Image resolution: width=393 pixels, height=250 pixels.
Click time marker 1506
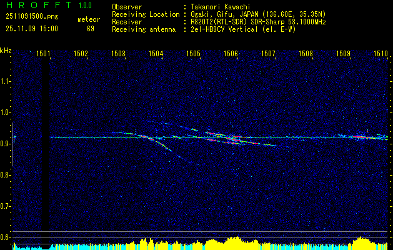(x=231, y=53)
